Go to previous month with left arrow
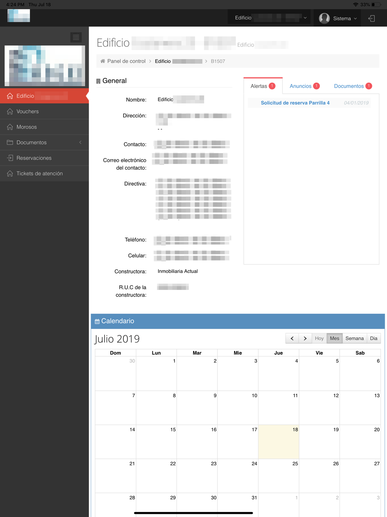387x517 pixels. click(x=292, y=338)
